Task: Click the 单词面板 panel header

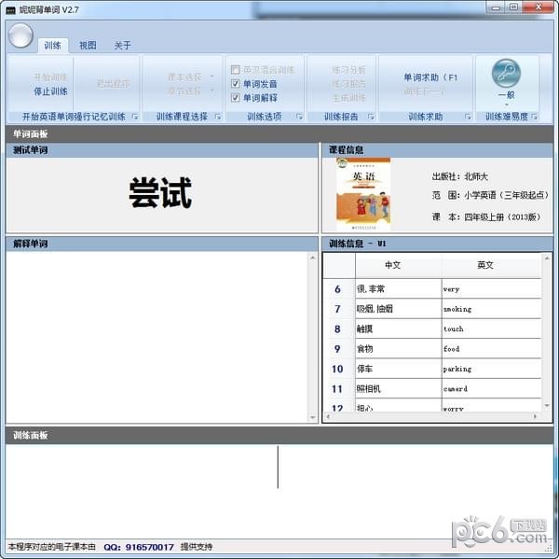Action: click(279, 134)
